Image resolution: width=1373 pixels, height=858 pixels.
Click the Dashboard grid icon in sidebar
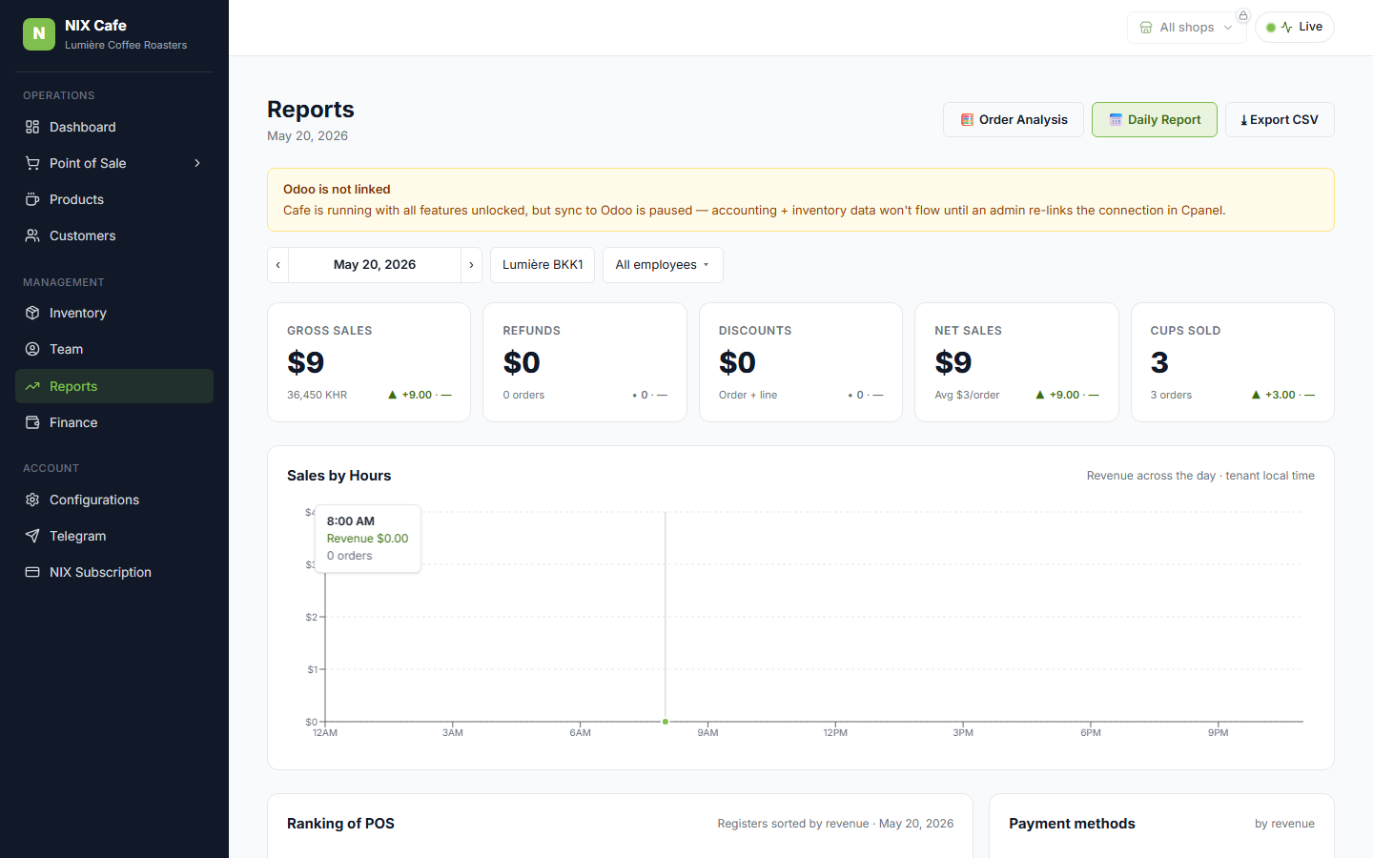(x=32, y=127)
